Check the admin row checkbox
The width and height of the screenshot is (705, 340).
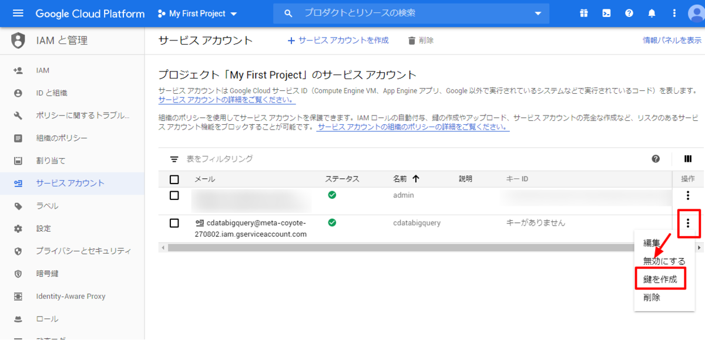point(174,195)
